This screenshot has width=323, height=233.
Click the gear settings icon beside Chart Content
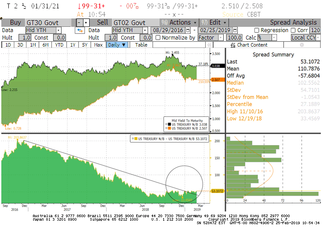click(301, 45)
